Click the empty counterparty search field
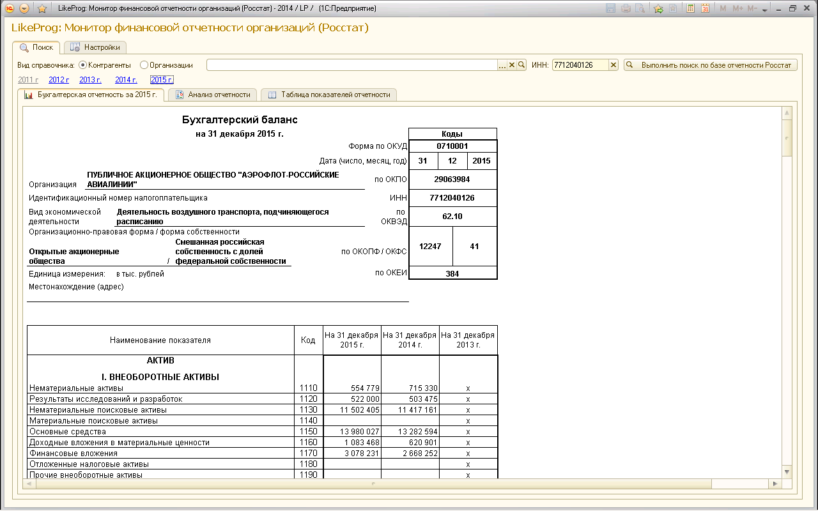818x511 pixels. 351,65
